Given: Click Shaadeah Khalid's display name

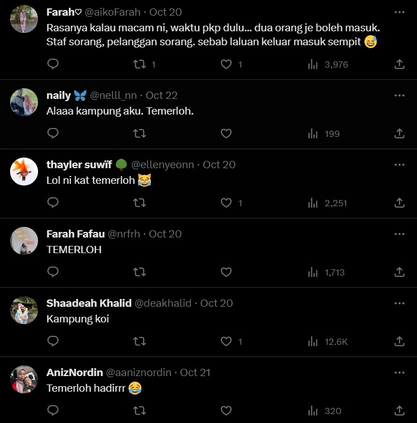Looking at the screenshot, I should (x=89, y=303).
